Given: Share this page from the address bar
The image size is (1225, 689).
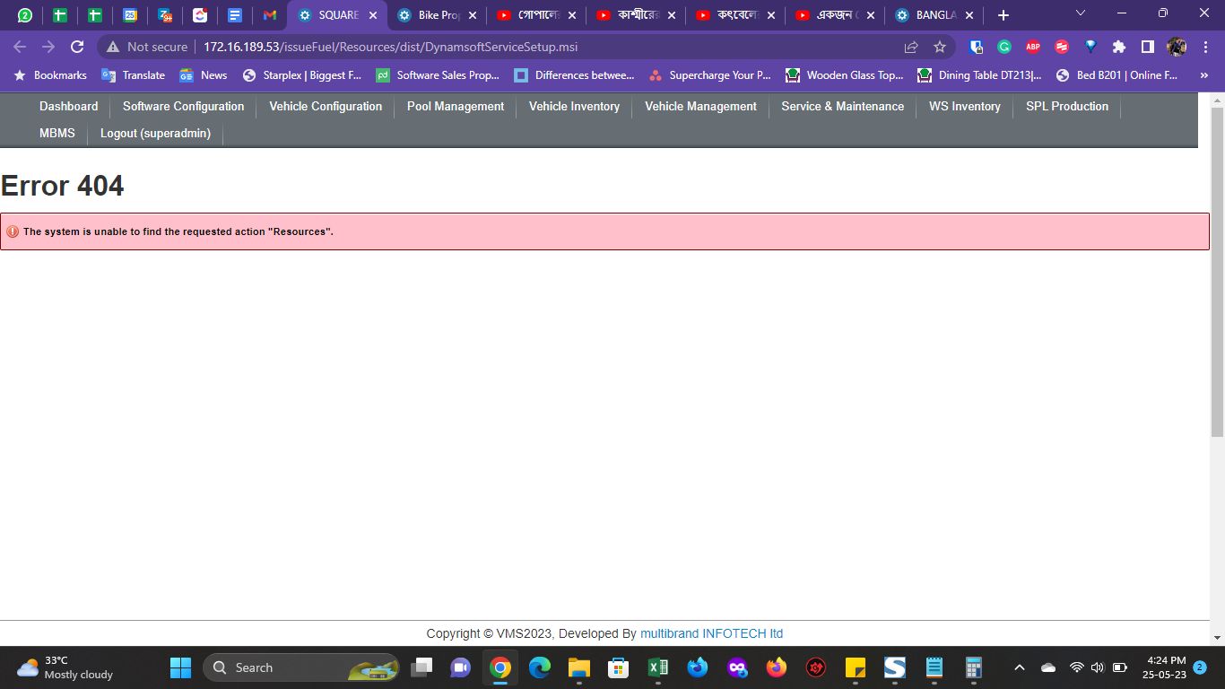Looking at the screenshot, I should coord(911,47).
